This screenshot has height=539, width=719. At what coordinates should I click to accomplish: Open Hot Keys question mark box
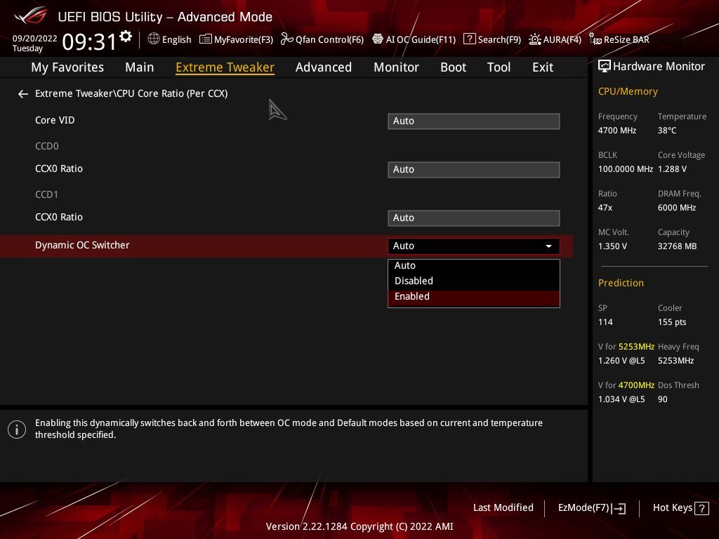click(x=701, y=508)
